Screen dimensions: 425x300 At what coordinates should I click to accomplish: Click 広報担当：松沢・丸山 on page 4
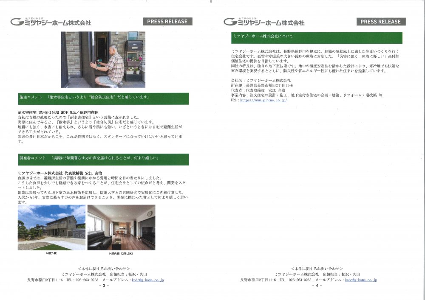(342, 274)
